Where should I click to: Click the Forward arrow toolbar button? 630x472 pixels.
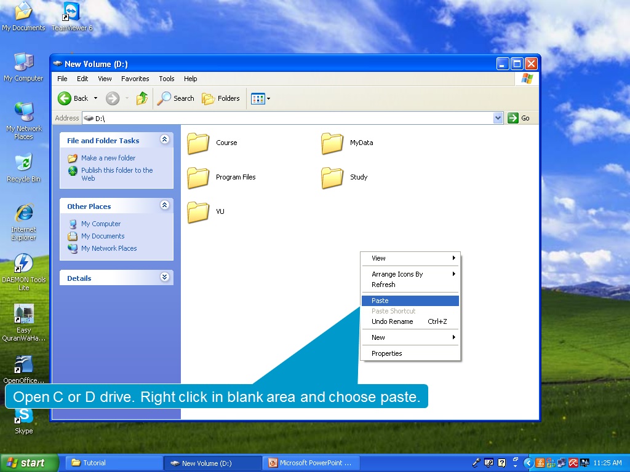[x=113, y=98]
